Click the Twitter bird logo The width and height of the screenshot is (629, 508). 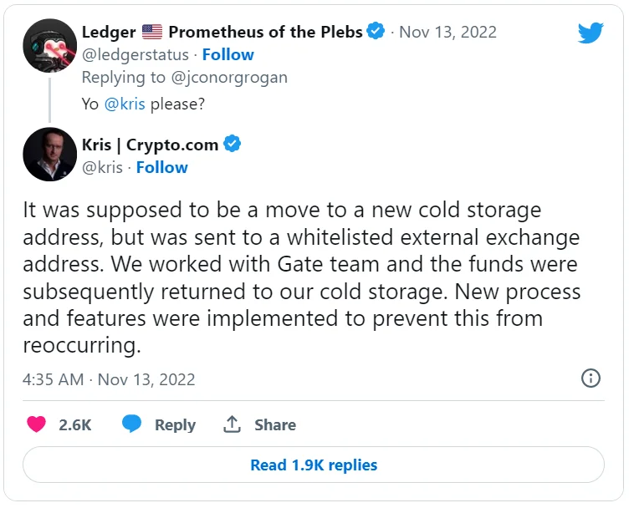pos(591,33)
